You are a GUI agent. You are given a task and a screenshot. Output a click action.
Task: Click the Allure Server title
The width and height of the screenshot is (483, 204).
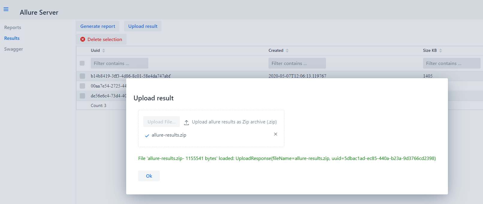point(39,13)
